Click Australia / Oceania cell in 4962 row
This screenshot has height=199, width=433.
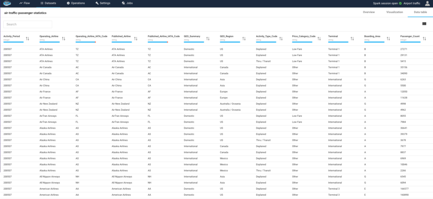[x=230, y=110]
